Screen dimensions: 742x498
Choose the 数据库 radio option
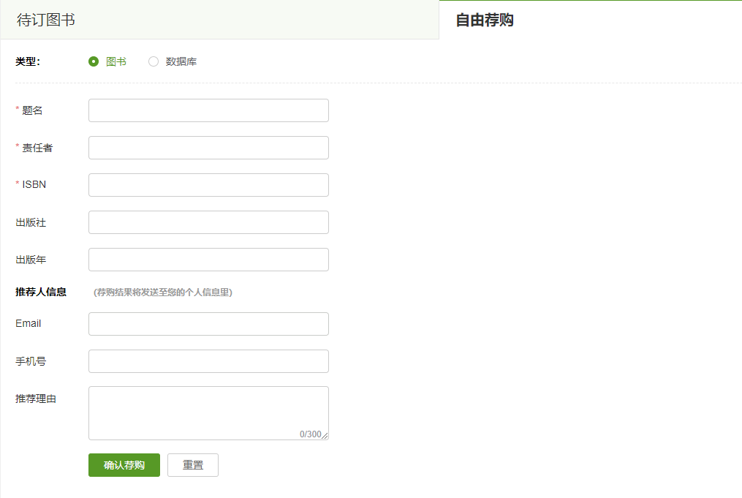154,61
